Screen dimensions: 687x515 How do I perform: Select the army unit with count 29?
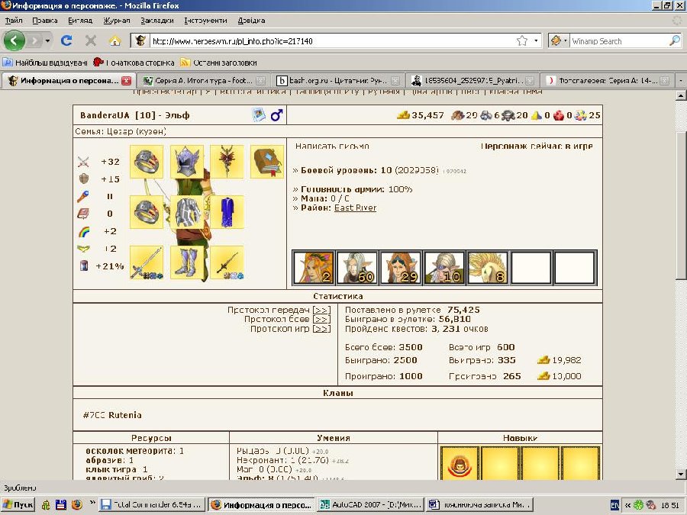pyautogui.click(x=401, y=268)
